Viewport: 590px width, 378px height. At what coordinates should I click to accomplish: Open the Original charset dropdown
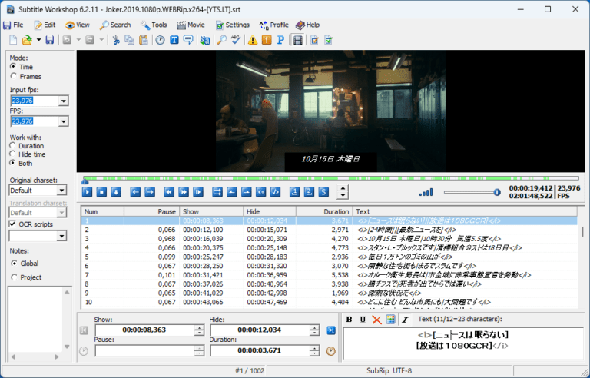[61, 190]
